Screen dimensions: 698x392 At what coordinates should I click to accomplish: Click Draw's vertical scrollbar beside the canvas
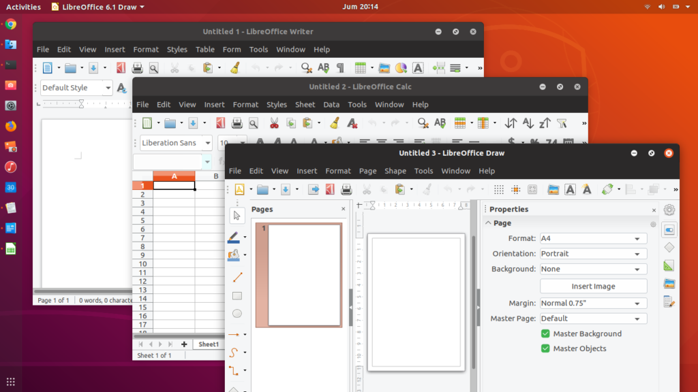click(x=473, y=302)
